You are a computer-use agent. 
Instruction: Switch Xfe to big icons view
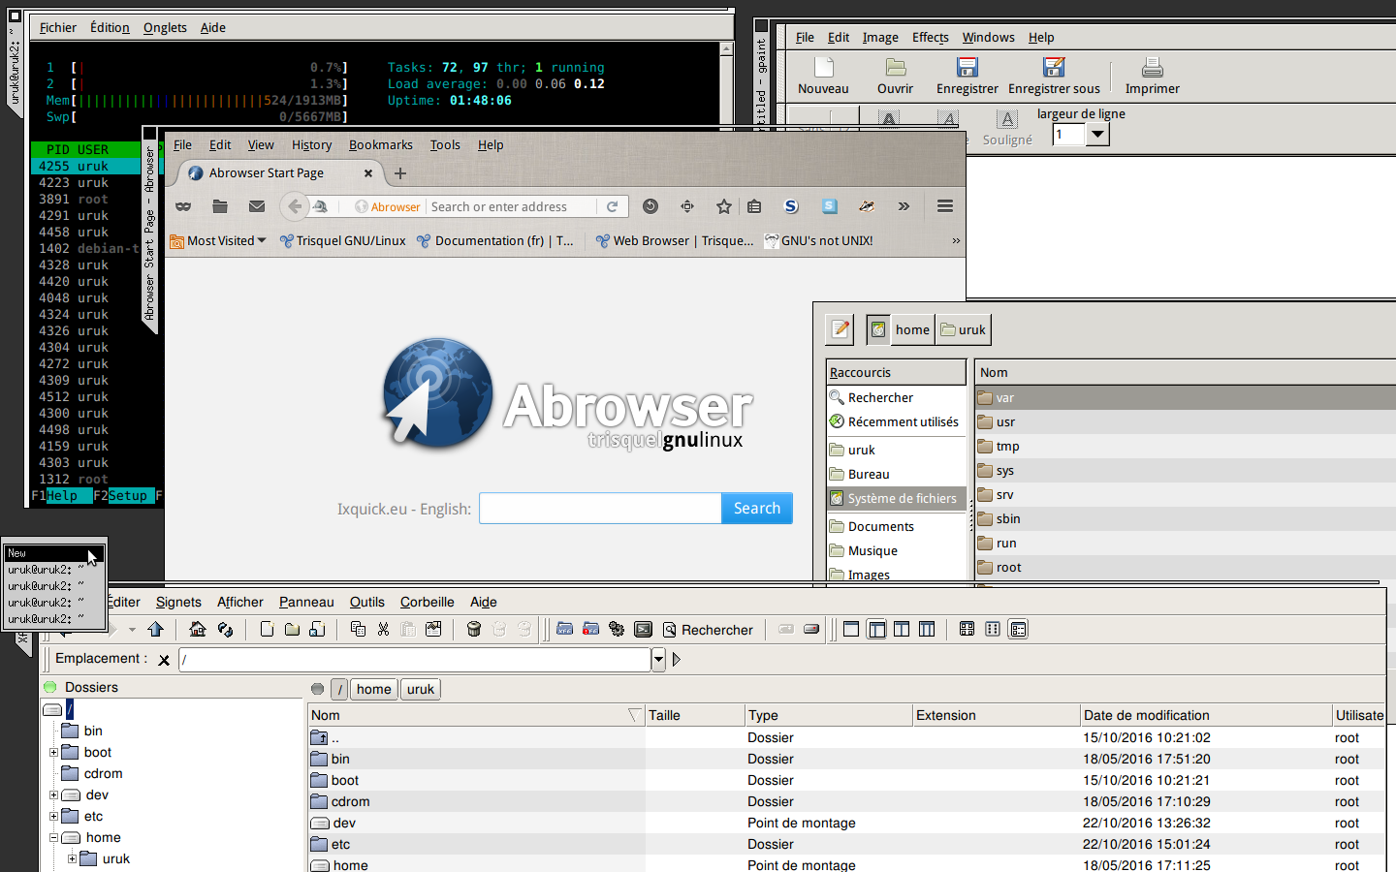pos(967,630)
